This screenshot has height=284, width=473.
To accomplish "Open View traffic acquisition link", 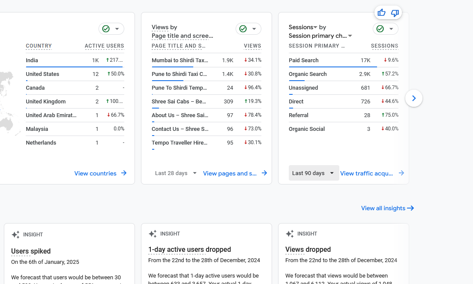I will click(x=367, y=173).
